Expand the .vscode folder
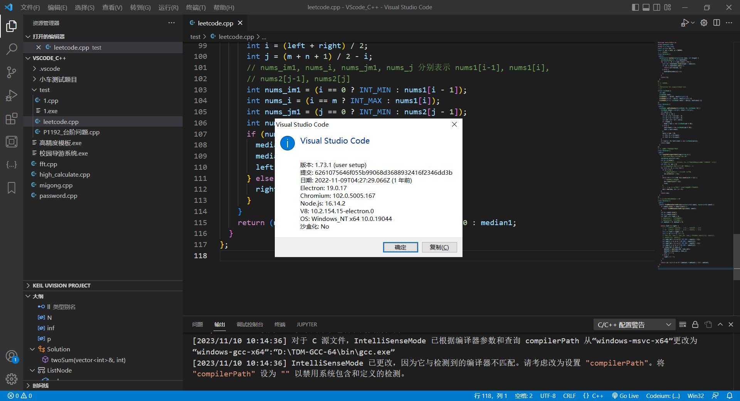The image size is (740, 401). pos(50,69)
